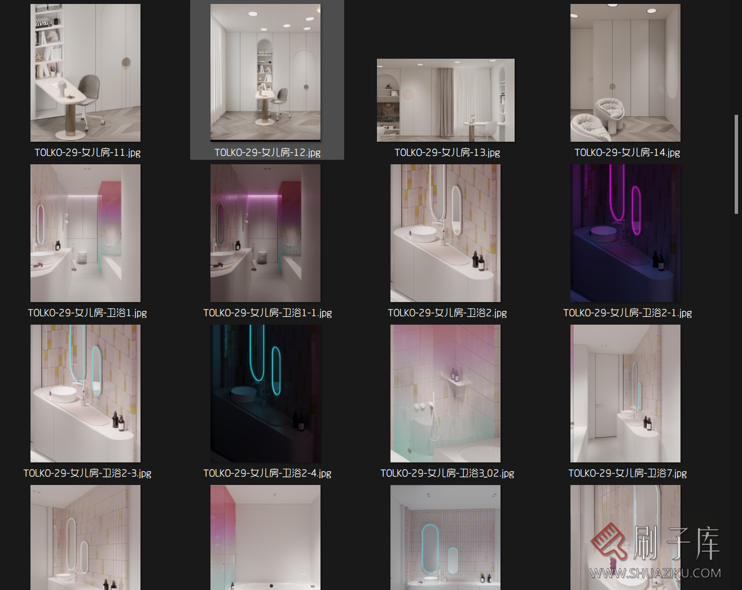View the curtain room render 女儿房-13.jpg
The height and width of the screenshot is (590, 742).
pos(445,100)
